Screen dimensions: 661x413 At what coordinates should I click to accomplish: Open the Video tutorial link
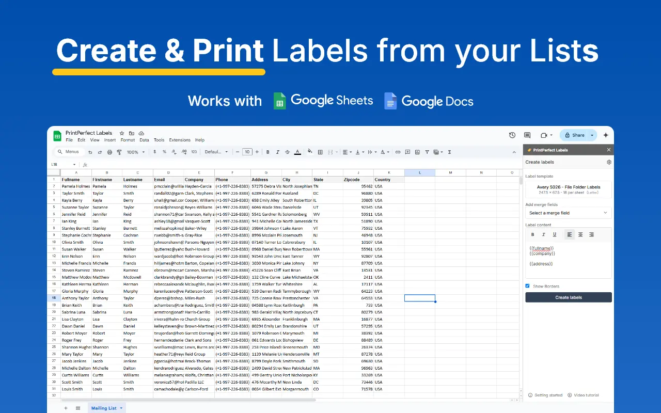coord(583,395)
